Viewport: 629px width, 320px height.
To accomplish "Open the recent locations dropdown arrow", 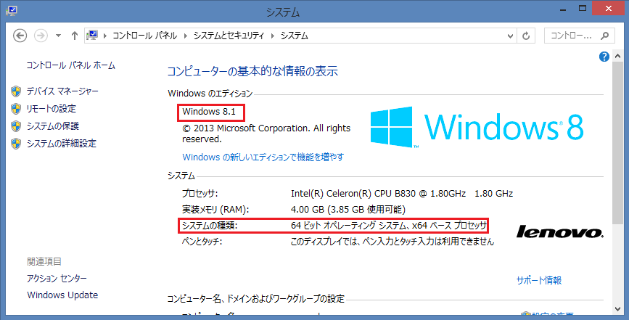I will 58,36.
